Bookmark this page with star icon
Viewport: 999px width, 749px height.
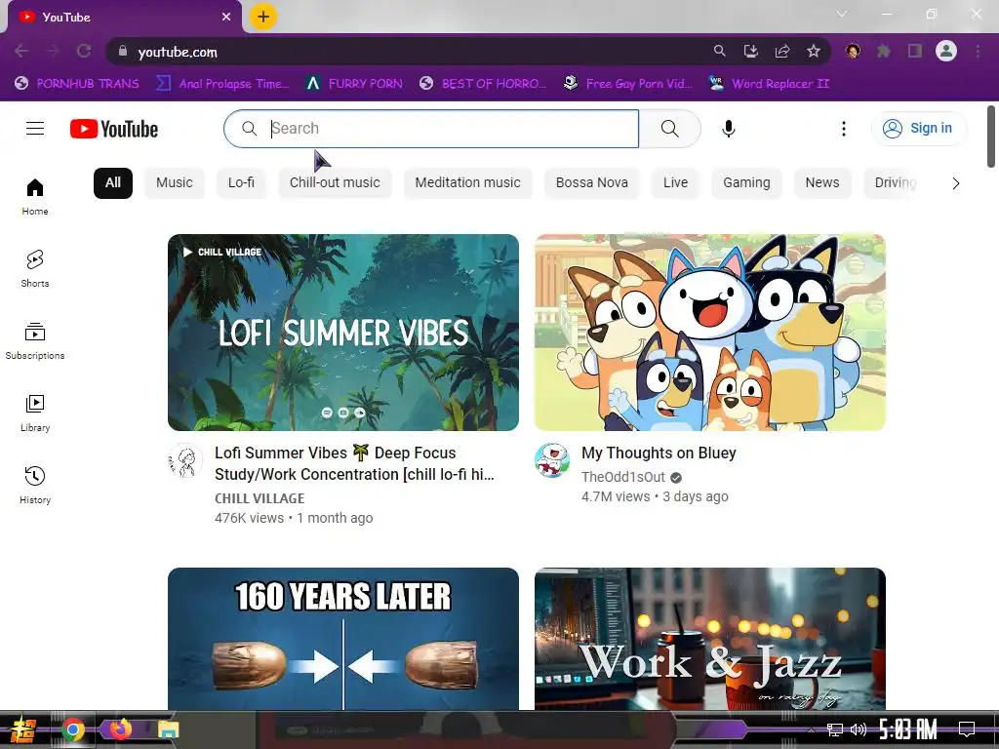pyautogui.click(x=814, y=51)
